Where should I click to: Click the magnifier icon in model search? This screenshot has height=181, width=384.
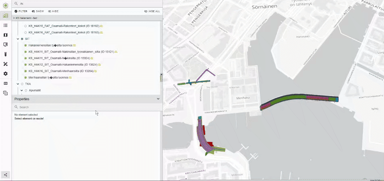(x=16, y=4)
